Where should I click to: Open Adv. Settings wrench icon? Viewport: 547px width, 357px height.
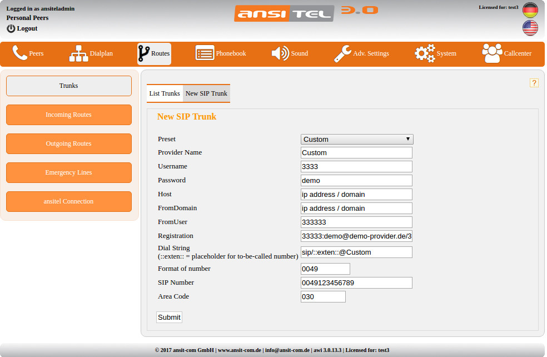[342, 53]
